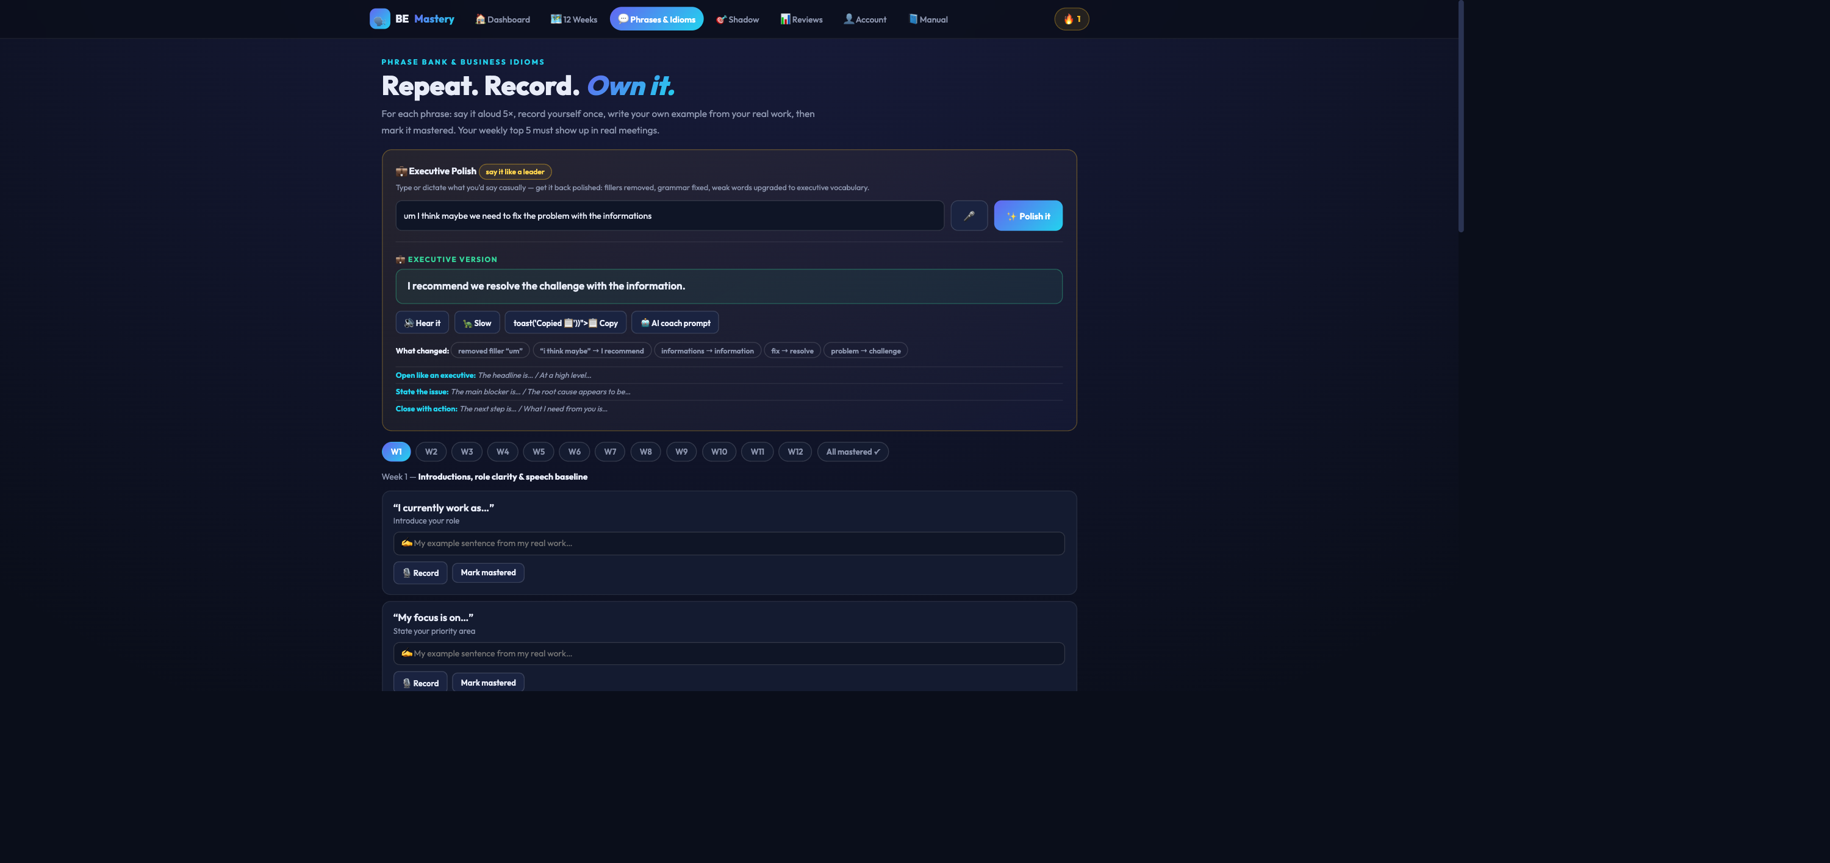Open the Reviews page
1830x863 pixels.
pyautogui.click(x=802, y=19)
